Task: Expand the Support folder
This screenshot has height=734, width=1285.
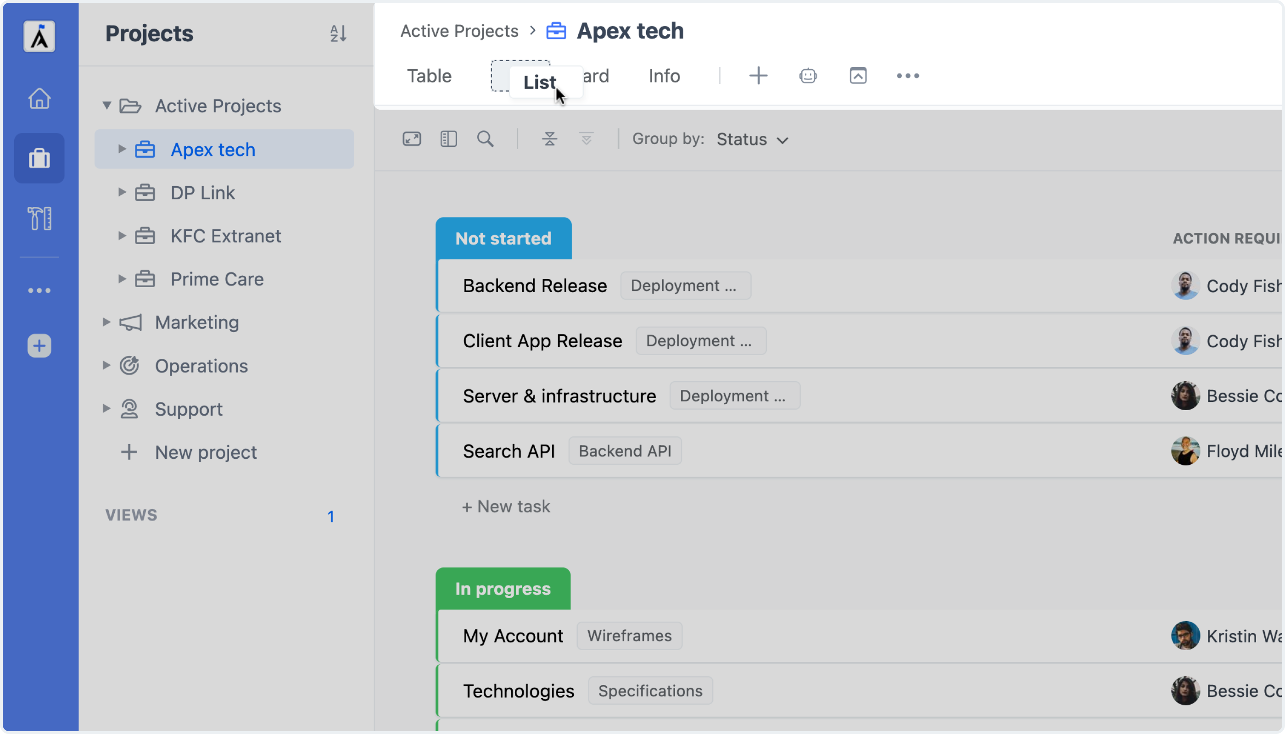Action: tap(106, 408)
